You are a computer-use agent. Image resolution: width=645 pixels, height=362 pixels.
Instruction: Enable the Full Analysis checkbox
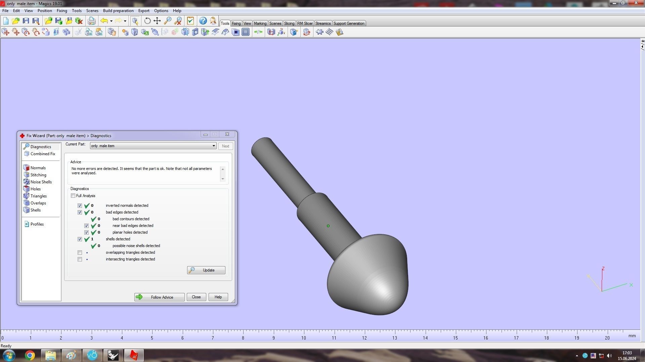pyautogui.click(x=73, y=196)
